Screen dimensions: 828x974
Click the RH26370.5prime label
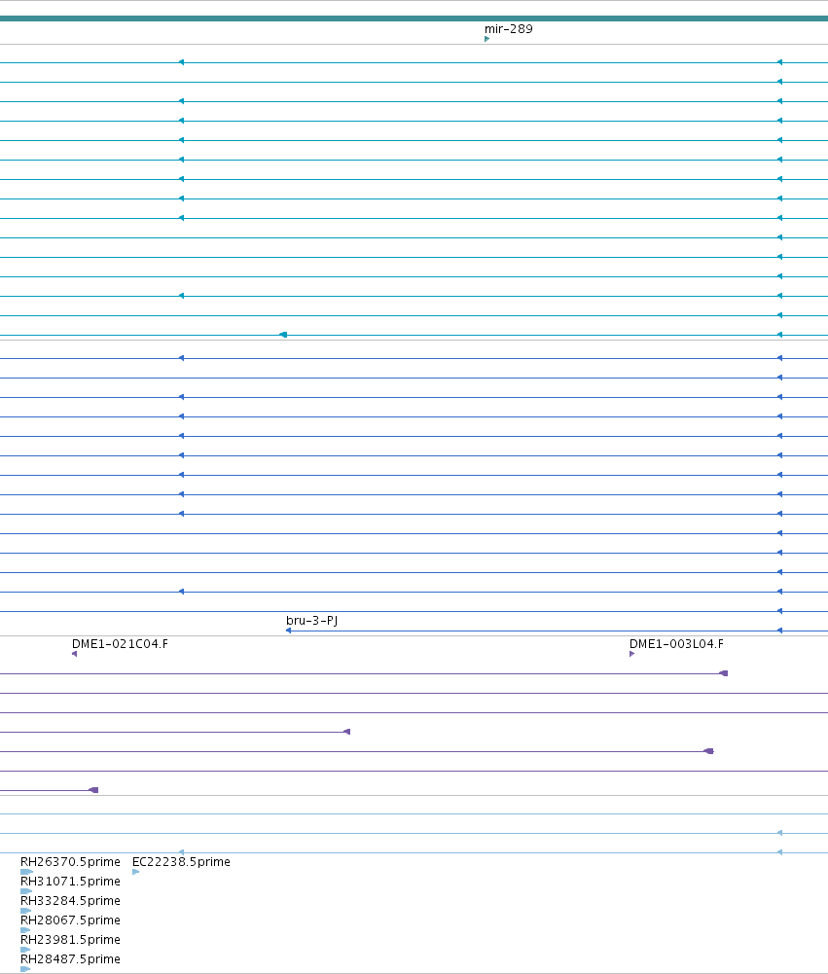coord(70,861)
